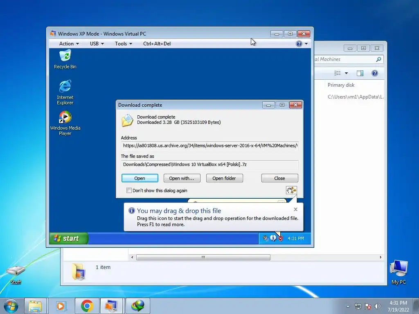
Task: Open Internet Download Manager taskbar icon
Action: pyautogui.click(x=137, y=306)
